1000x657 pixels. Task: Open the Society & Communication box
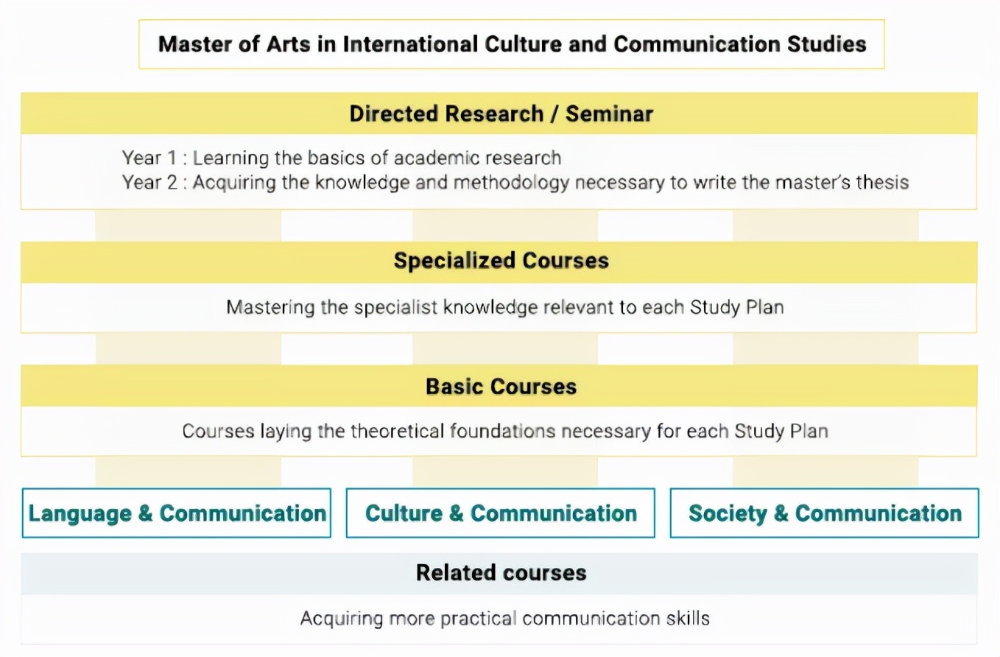coord(825,513)
